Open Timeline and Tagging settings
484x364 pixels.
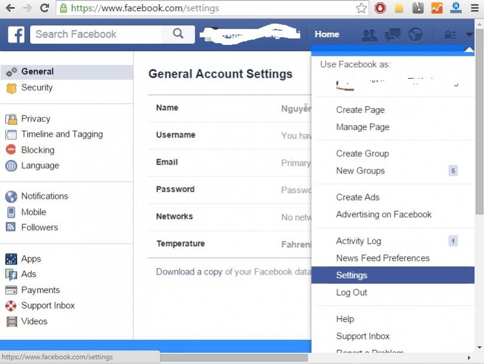pyautogui.click(x=62, y=134)
